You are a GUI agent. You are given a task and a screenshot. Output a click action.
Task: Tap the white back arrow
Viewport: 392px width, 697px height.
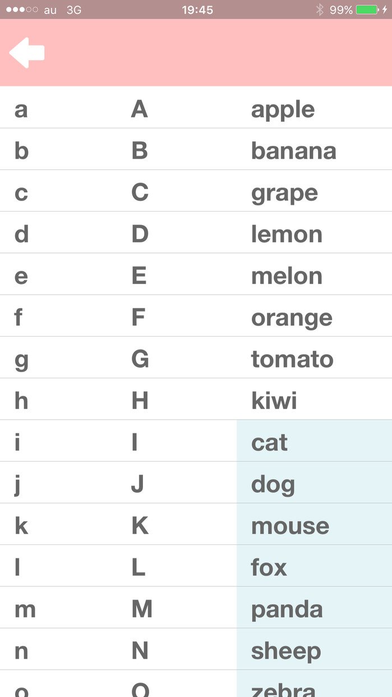(x=27, y=53)
